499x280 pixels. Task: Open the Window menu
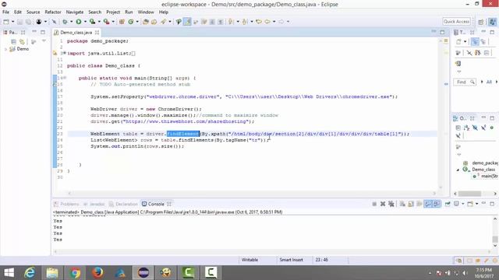(146, 12)
